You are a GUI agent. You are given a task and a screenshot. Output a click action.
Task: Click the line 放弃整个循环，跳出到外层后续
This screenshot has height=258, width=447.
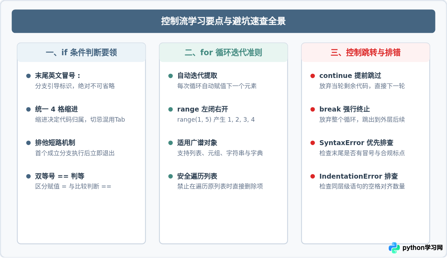pyautogui.click(x=362, y=119)
